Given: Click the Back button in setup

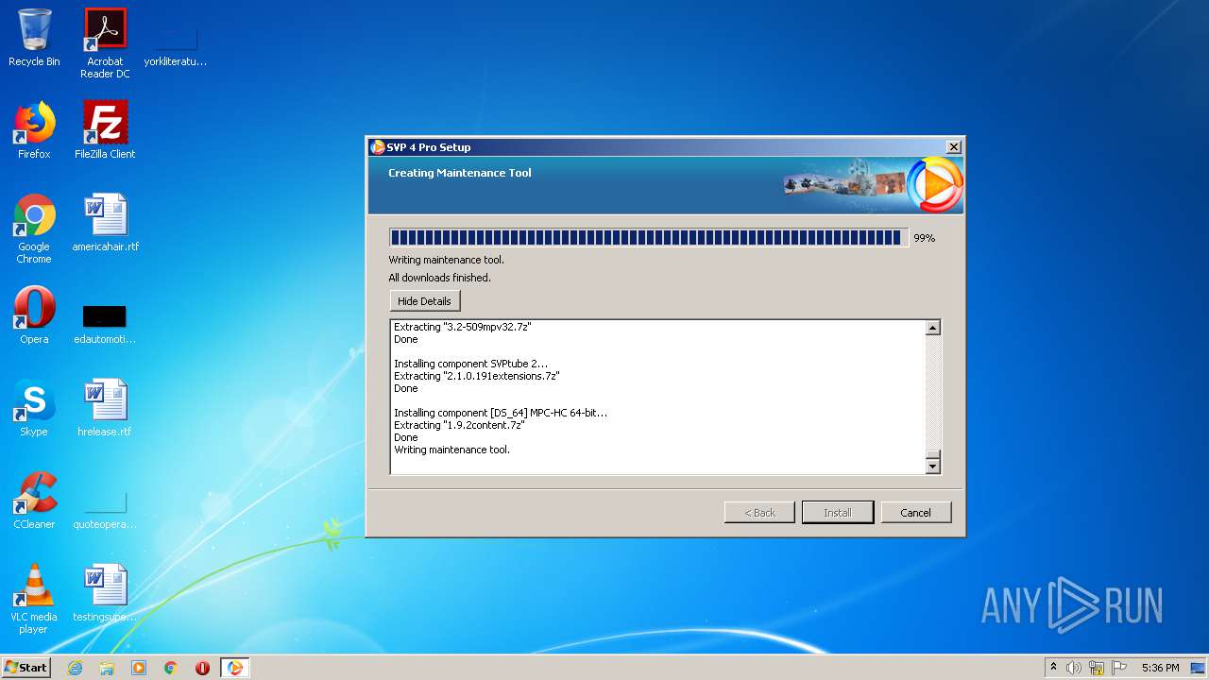Looking at the screenshot, I should tap(759, 512).
